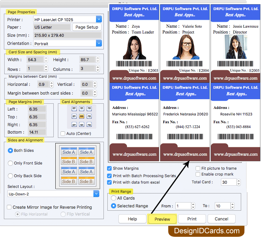Click the Mankato Mississippi back-side card preview
This screenshot has height=237, width=261.
click(x=134, y=122)
